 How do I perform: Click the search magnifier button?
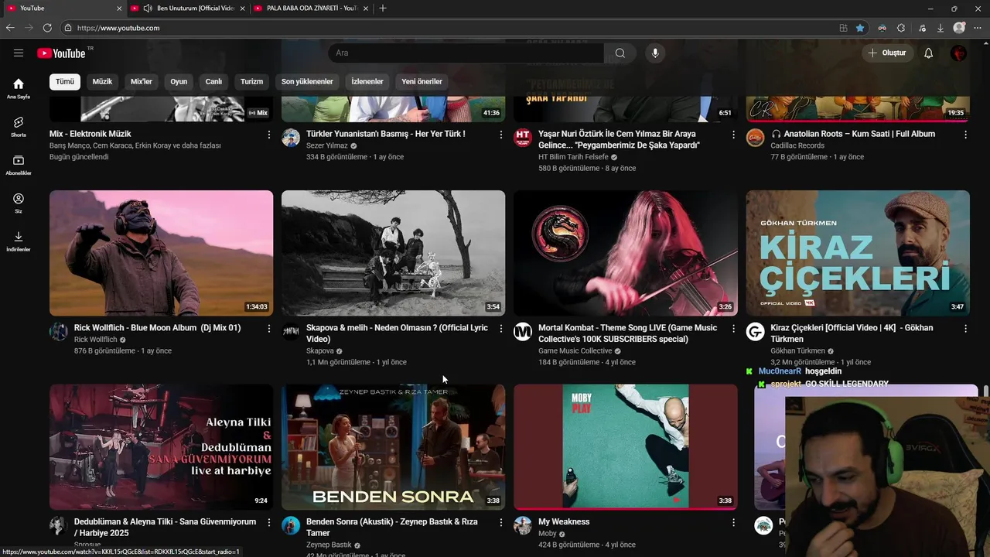tap(620, 53)
